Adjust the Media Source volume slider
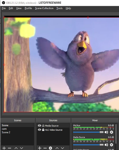 point(88,145)
